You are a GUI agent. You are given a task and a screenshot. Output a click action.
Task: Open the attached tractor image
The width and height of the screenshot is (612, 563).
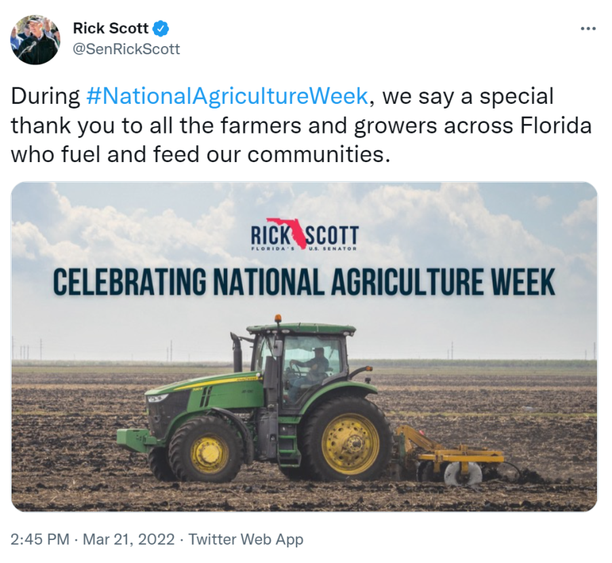pyautogui.click(x=304, y=347)
